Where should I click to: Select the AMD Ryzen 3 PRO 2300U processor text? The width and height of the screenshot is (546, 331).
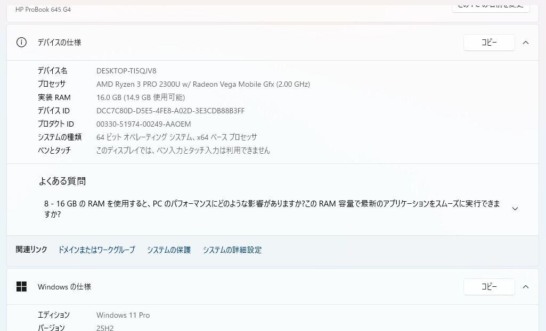coord(203,84)
